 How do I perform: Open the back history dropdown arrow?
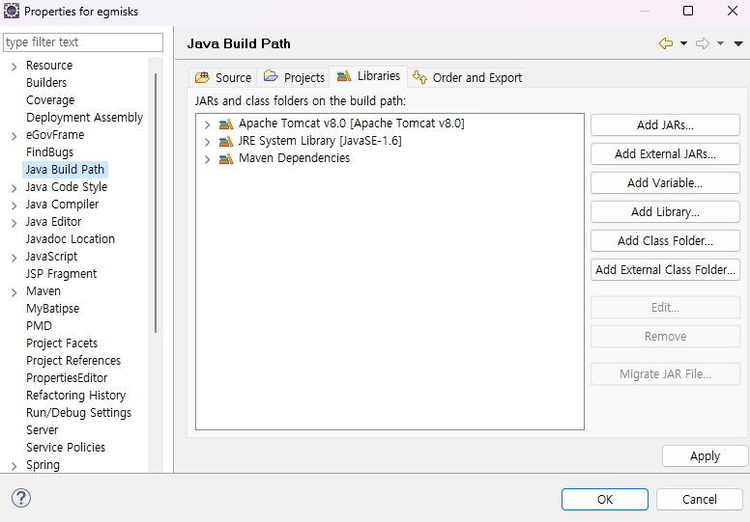point(683,43)
